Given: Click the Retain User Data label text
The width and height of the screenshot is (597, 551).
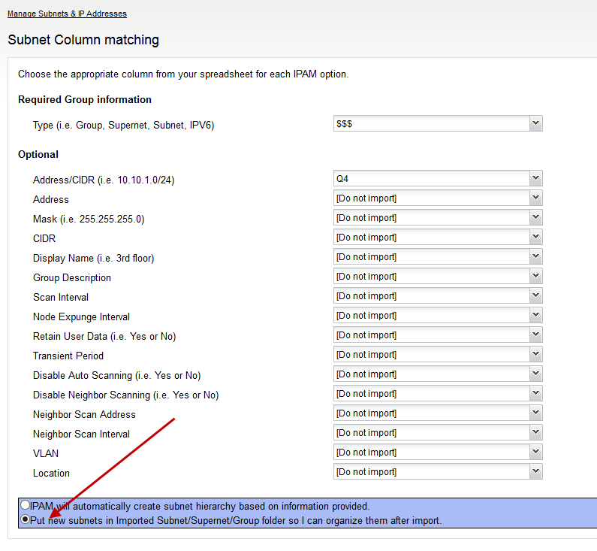Looking at the screenshot, I should click(x=104, y=337).
